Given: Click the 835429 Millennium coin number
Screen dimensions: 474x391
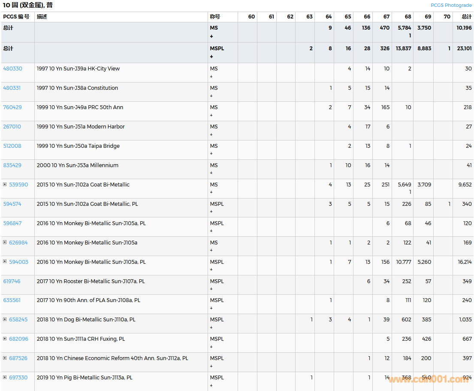Looking at the screenshot, I should [x=12, y=165].
